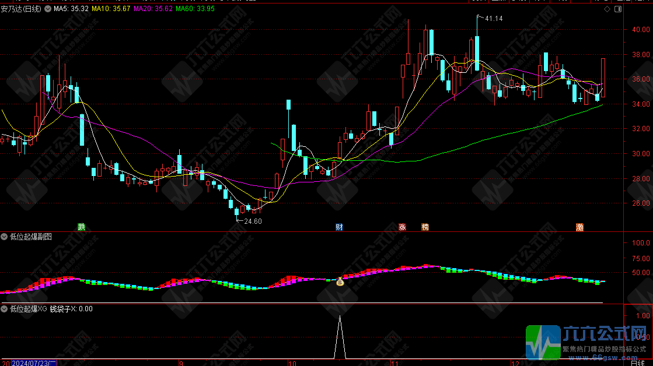
Task: Click the 跌 event marker icon
Action: click(81, 227)
